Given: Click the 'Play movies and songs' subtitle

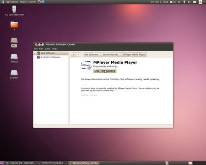Looking at the screenshot, I should coord(105,66).
